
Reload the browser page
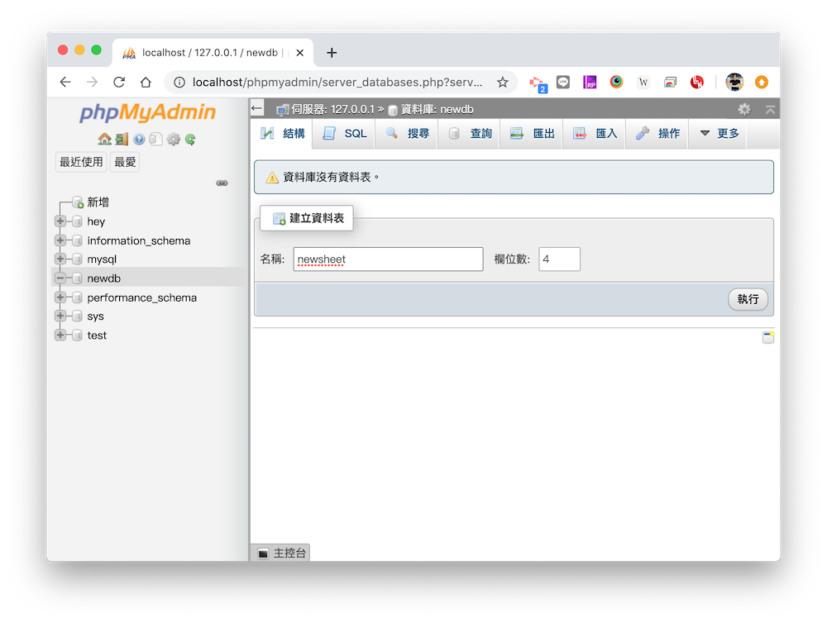(119, 83)
